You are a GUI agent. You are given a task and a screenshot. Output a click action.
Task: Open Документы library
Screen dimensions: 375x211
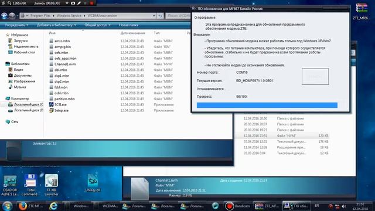(22, 76)
